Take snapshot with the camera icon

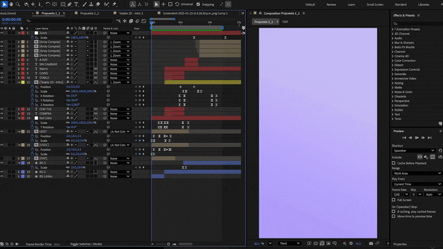click(x=371, y=243)
